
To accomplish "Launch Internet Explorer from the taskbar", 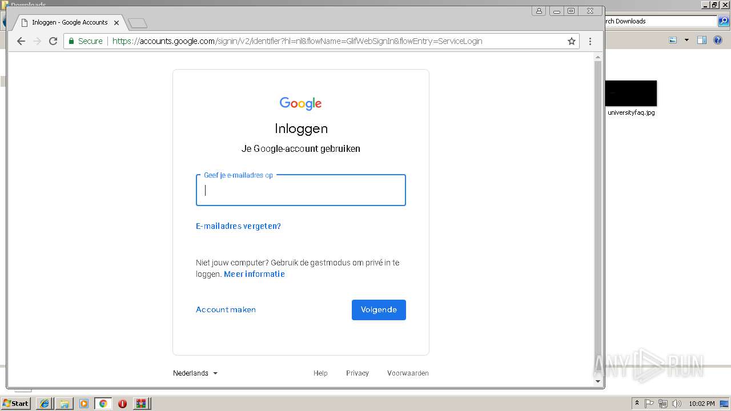I will [x=45, y=404].
